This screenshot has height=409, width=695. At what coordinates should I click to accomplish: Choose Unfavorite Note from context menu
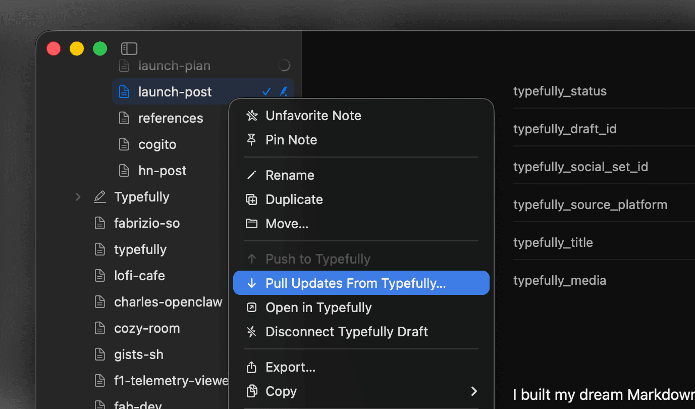361,116
